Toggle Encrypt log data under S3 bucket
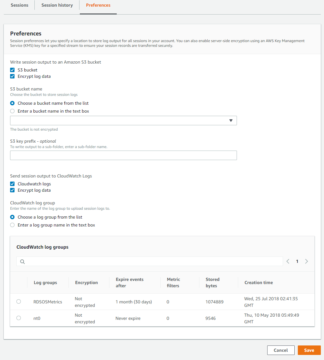 click(12, 76)
